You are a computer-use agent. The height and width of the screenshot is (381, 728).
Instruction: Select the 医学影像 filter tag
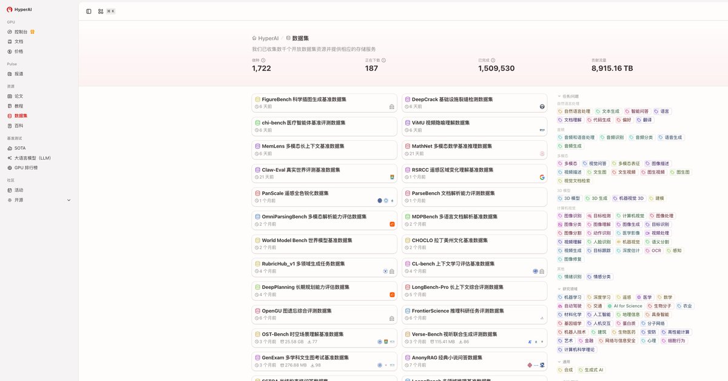(628, 233)
